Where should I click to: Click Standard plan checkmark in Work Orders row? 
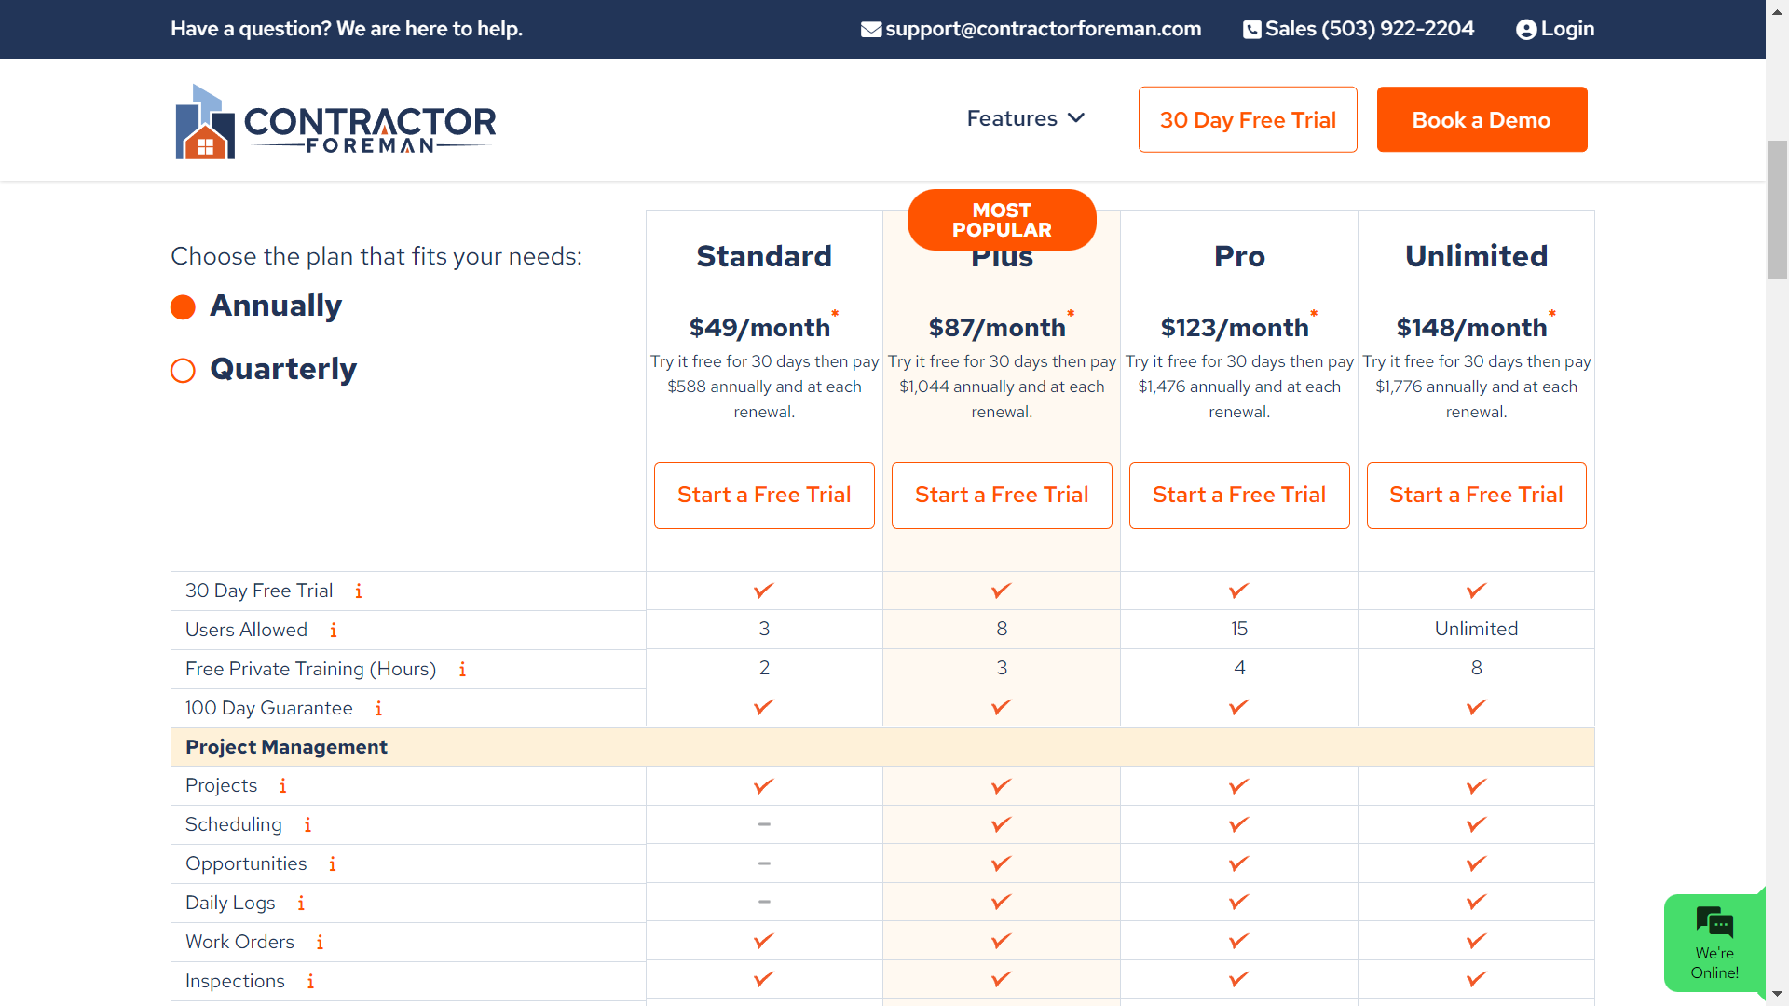764,941
